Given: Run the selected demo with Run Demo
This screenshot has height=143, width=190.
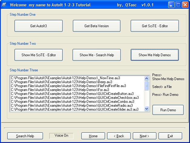Looking at the screenshot, I should (x=168, y=110).
